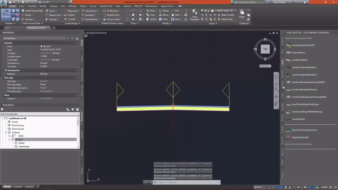The image size is (338, 190).
Task: Select the Grading tool
Action: [x=52, y=19]
